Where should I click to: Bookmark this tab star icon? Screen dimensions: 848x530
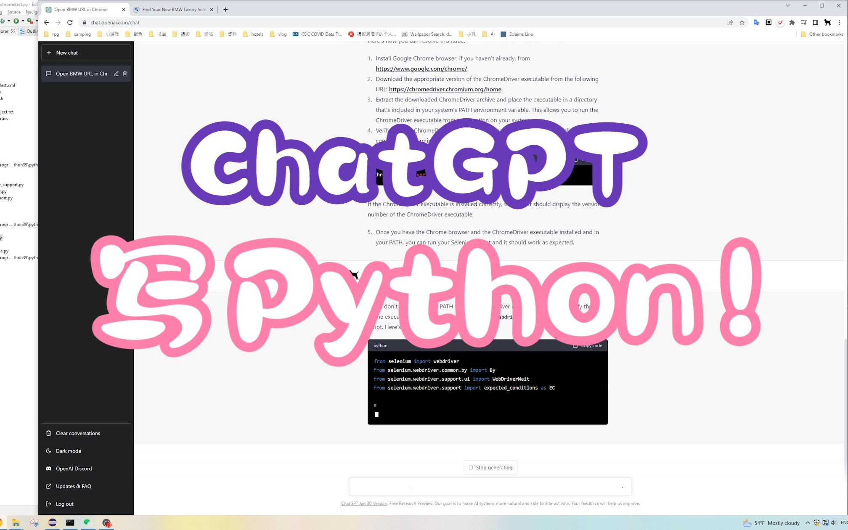[x=742, y=22]
